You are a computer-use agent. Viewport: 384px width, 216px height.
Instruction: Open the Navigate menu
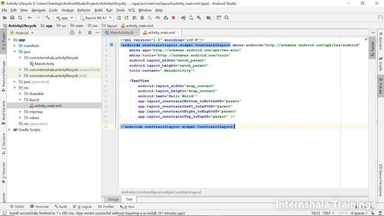(x=38, y=10)
